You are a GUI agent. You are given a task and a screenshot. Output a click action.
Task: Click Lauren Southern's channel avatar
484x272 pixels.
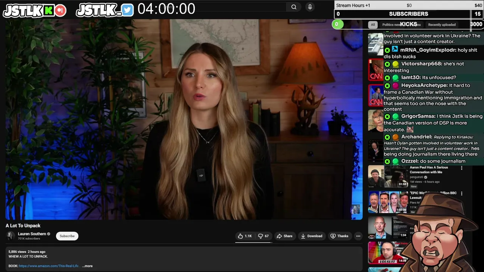point(10,236)
